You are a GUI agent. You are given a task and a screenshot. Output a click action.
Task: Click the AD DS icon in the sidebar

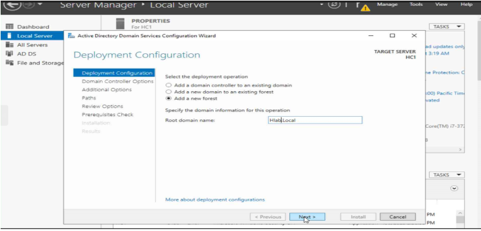point(10,54)
